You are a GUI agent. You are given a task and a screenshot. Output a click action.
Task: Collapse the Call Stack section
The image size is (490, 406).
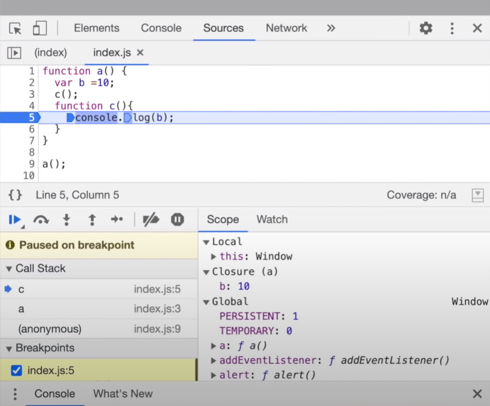(x=9, y=269)
